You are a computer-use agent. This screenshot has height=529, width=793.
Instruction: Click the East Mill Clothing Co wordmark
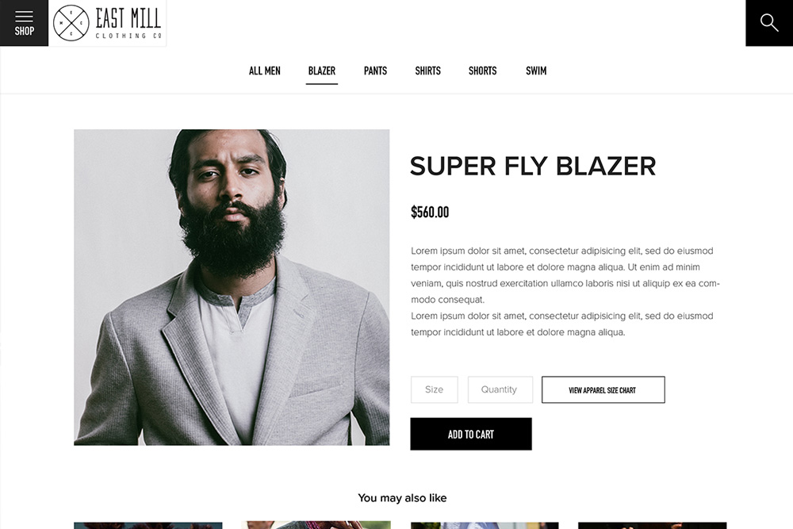128,23
